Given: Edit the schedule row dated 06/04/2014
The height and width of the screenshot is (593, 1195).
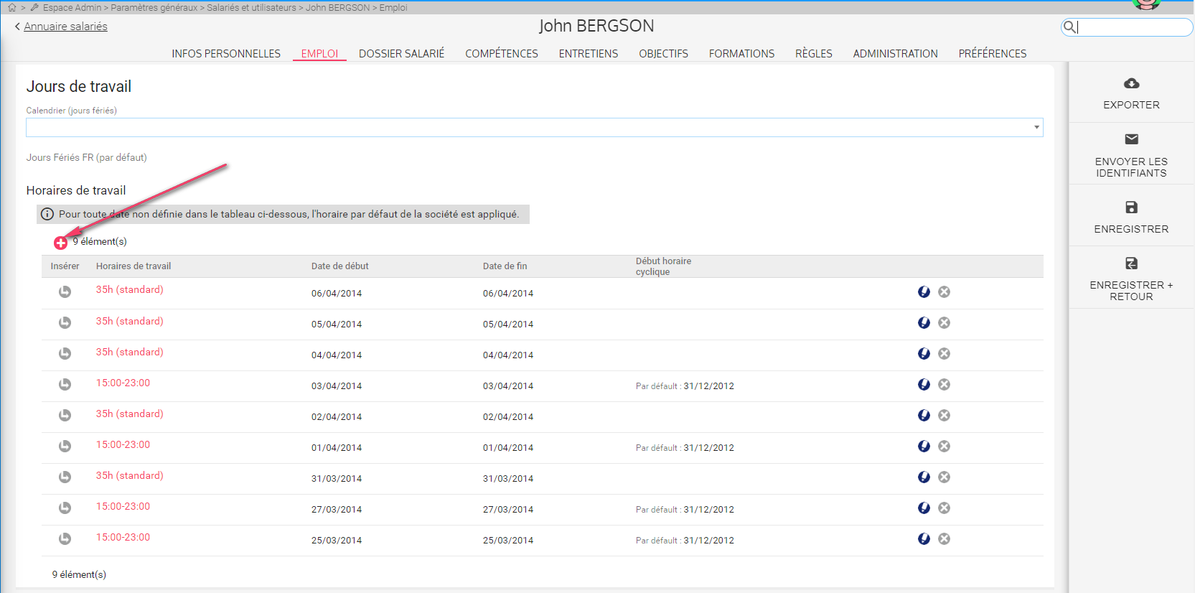Looking at the screenshot, I should pos(924,291).
